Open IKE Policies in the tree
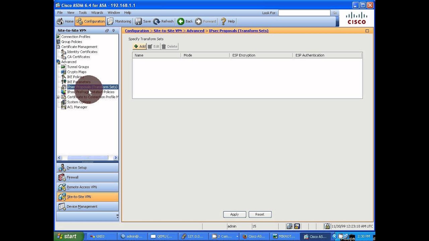 click(76, 77)
